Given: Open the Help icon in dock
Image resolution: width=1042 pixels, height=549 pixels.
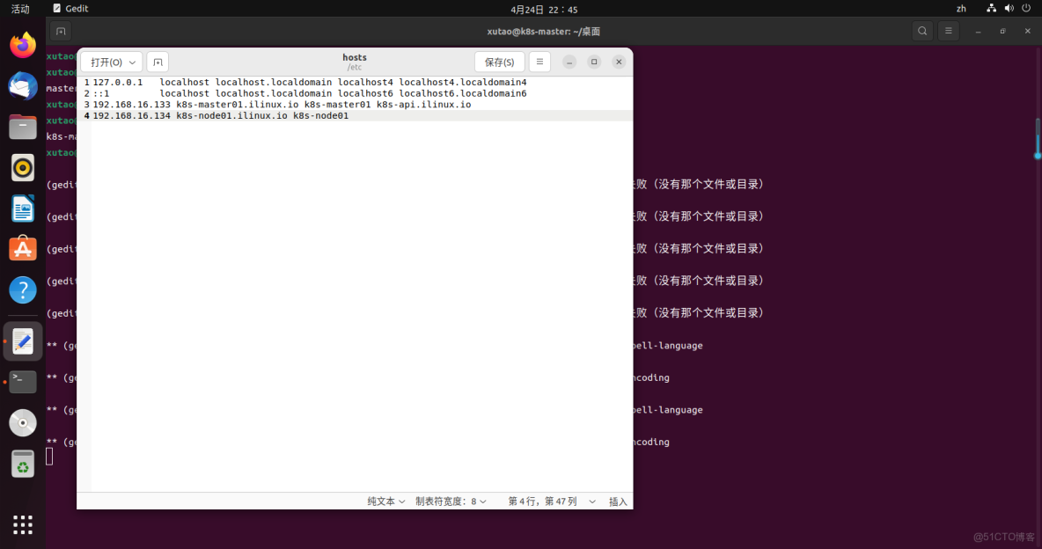Looking at the screenshot, I should pos(23,289).
